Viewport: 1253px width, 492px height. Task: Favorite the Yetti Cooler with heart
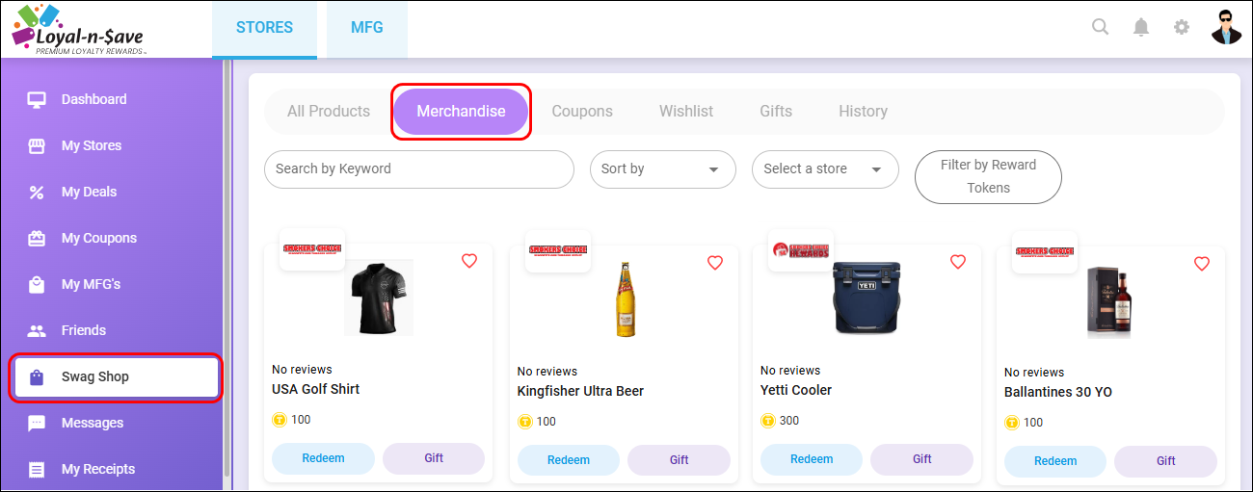click(958, 261)
